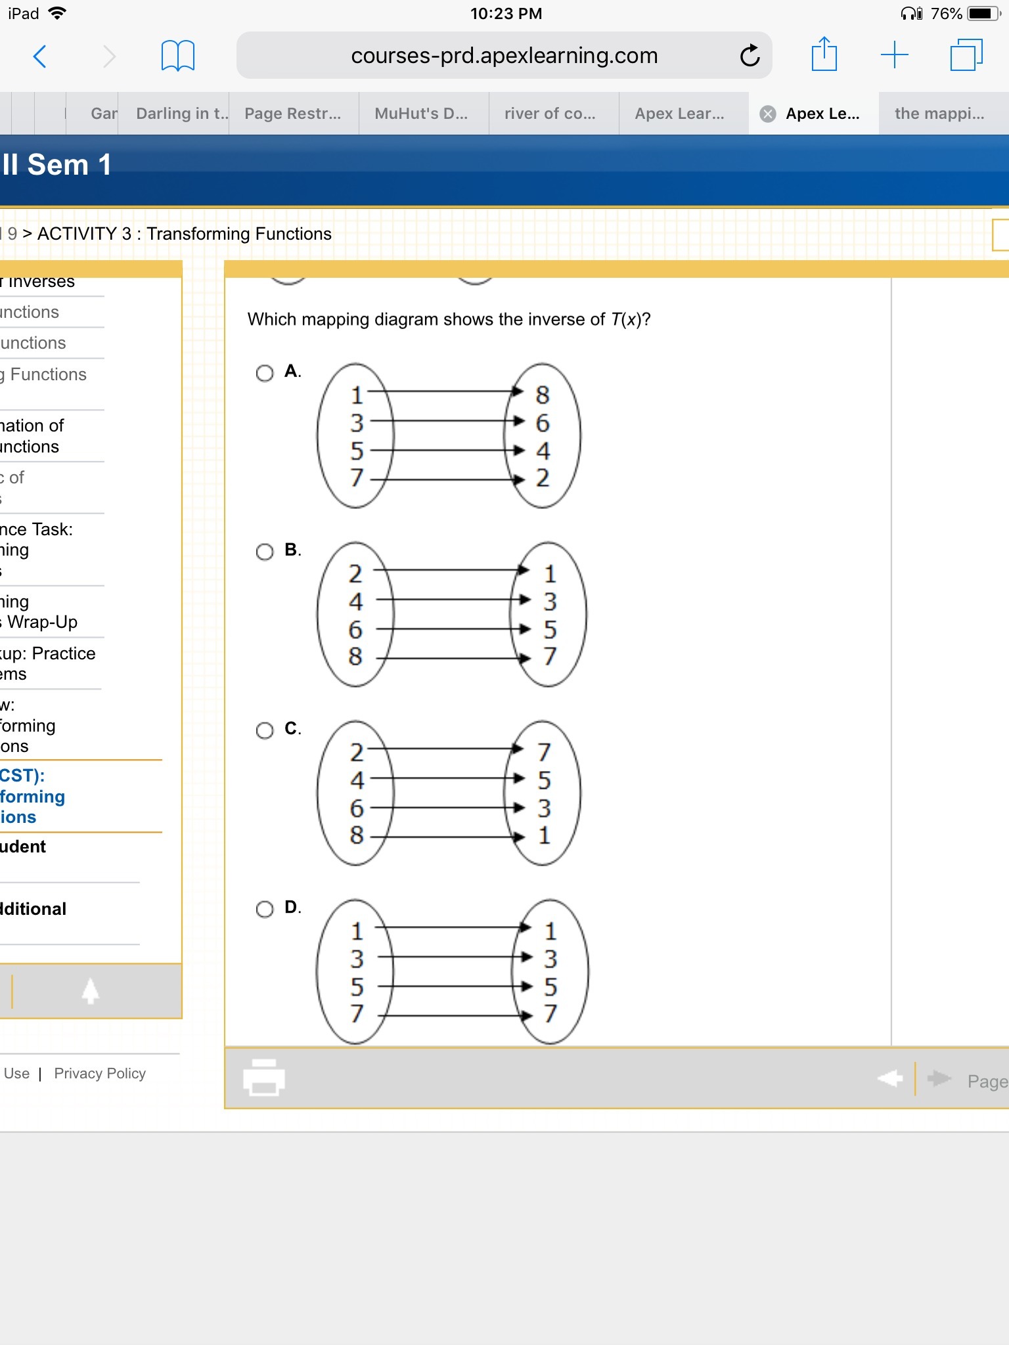
Task: Open the 'nation of unctions' sidebar item
Action: coord(32,436)
